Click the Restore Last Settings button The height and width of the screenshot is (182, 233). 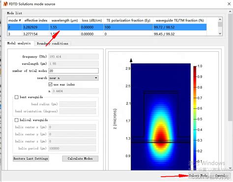point(31,158)
